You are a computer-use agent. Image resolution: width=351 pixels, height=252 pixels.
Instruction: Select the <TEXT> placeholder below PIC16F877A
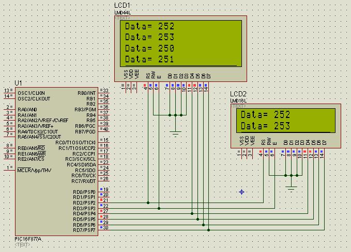(x=22, y=245)
